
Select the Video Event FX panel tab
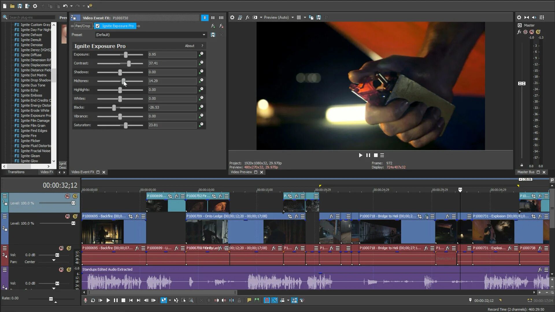click(83, 172)
